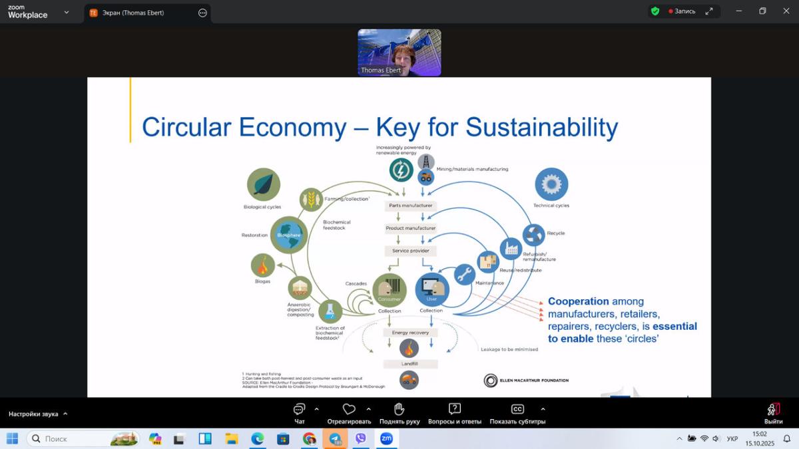Click the Service provider label
Viewport: 799px width, 449px height.
(x=410, y=251)
